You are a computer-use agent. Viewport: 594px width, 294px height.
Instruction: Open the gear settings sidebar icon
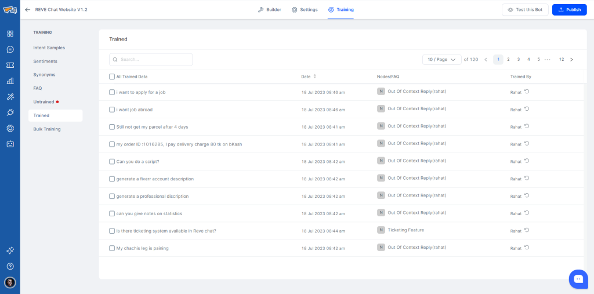[x=10, y=128]
